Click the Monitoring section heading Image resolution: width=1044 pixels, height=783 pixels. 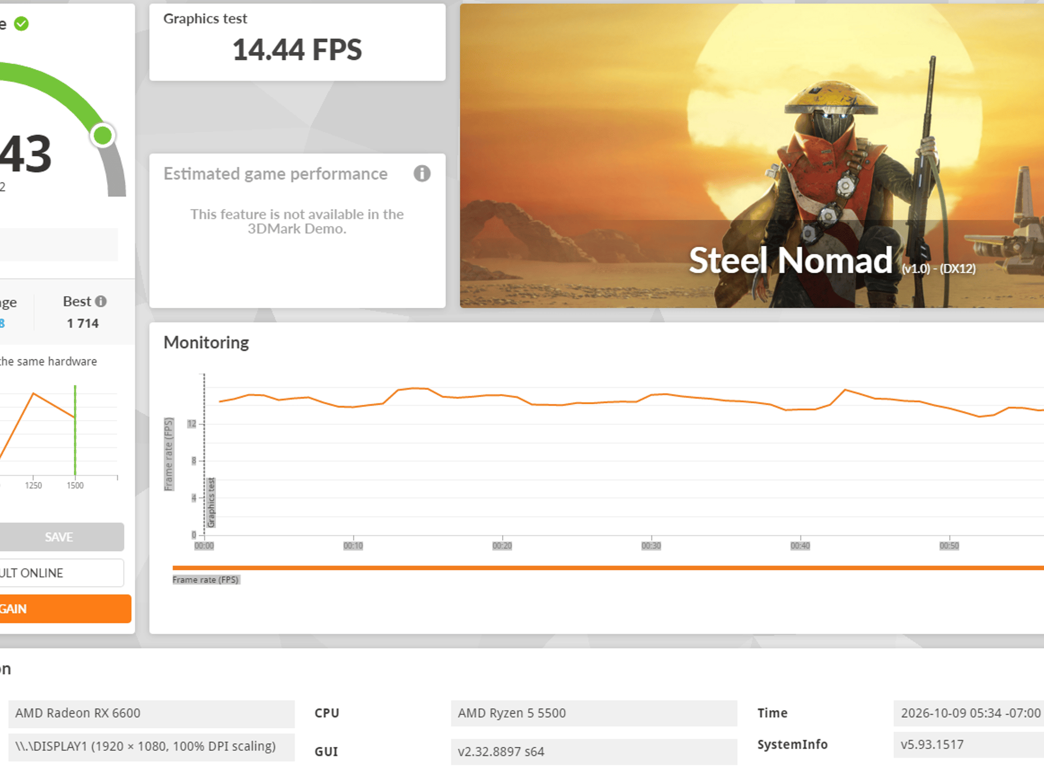206,343
